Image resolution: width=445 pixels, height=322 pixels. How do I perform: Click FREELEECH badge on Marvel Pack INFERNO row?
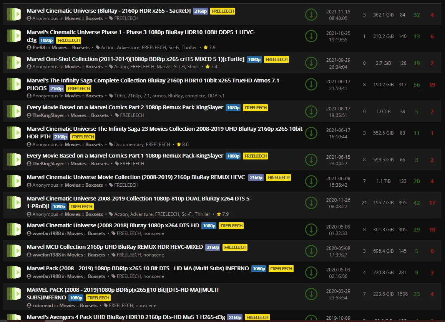[x=281, y=269]
